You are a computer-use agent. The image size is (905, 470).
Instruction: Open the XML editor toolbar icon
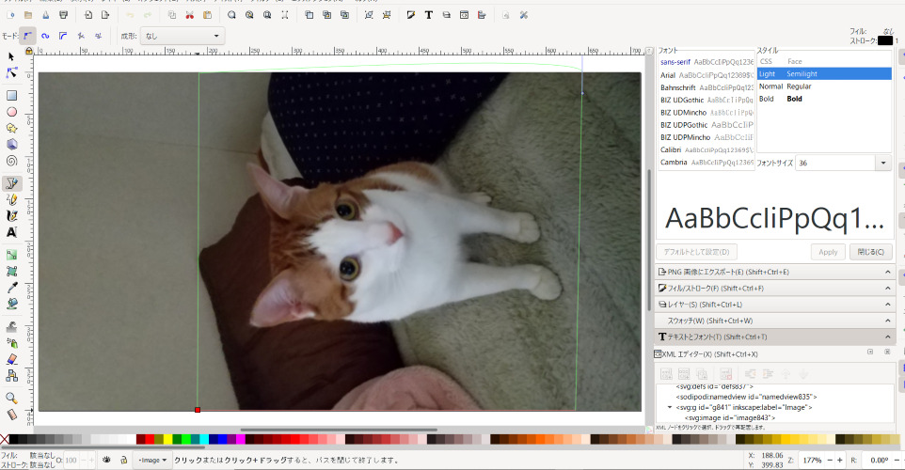tap(464, 15)
